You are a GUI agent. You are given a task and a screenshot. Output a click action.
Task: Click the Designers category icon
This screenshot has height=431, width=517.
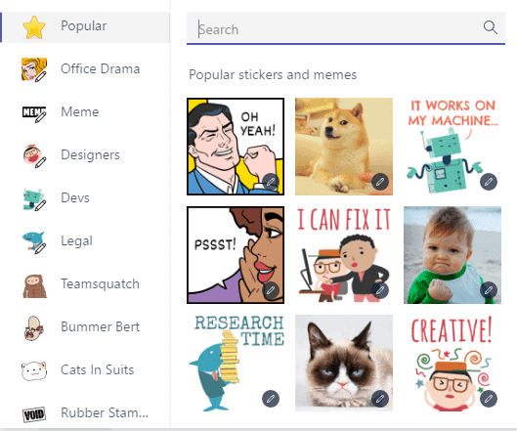click(34, 155)
